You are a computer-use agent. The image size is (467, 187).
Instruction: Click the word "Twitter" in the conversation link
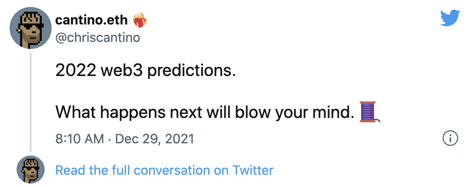point(253,170)
